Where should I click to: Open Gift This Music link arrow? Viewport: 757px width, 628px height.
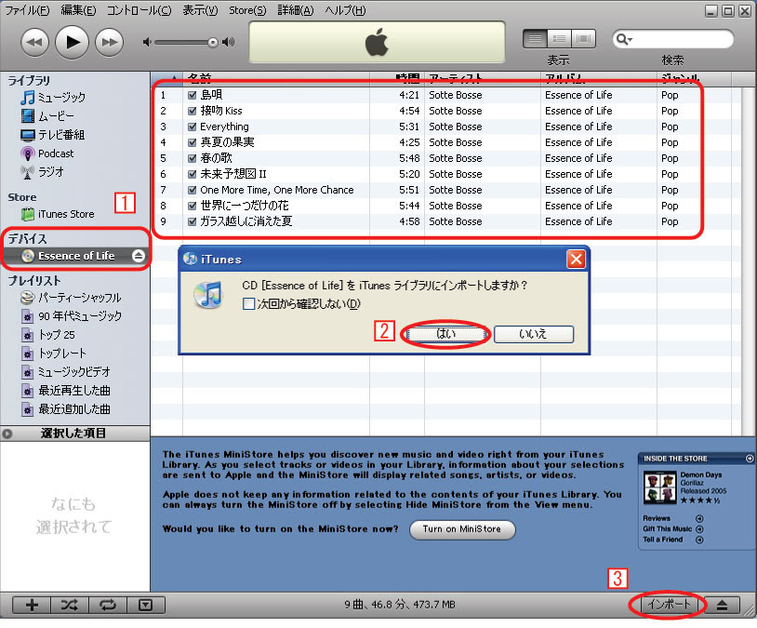coord(699,529)
